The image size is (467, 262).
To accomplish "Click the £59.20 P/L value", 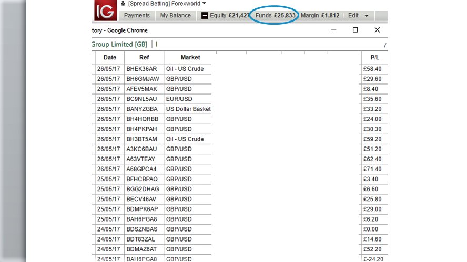I will pyautogui.click(x=372, y=139).
